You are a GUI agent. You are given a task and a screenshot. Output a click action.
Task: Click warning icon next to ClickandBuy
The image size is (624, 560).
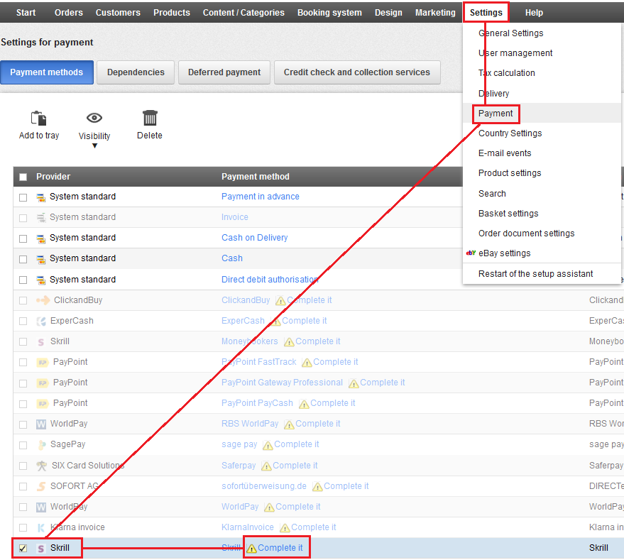tap(280, 300)
